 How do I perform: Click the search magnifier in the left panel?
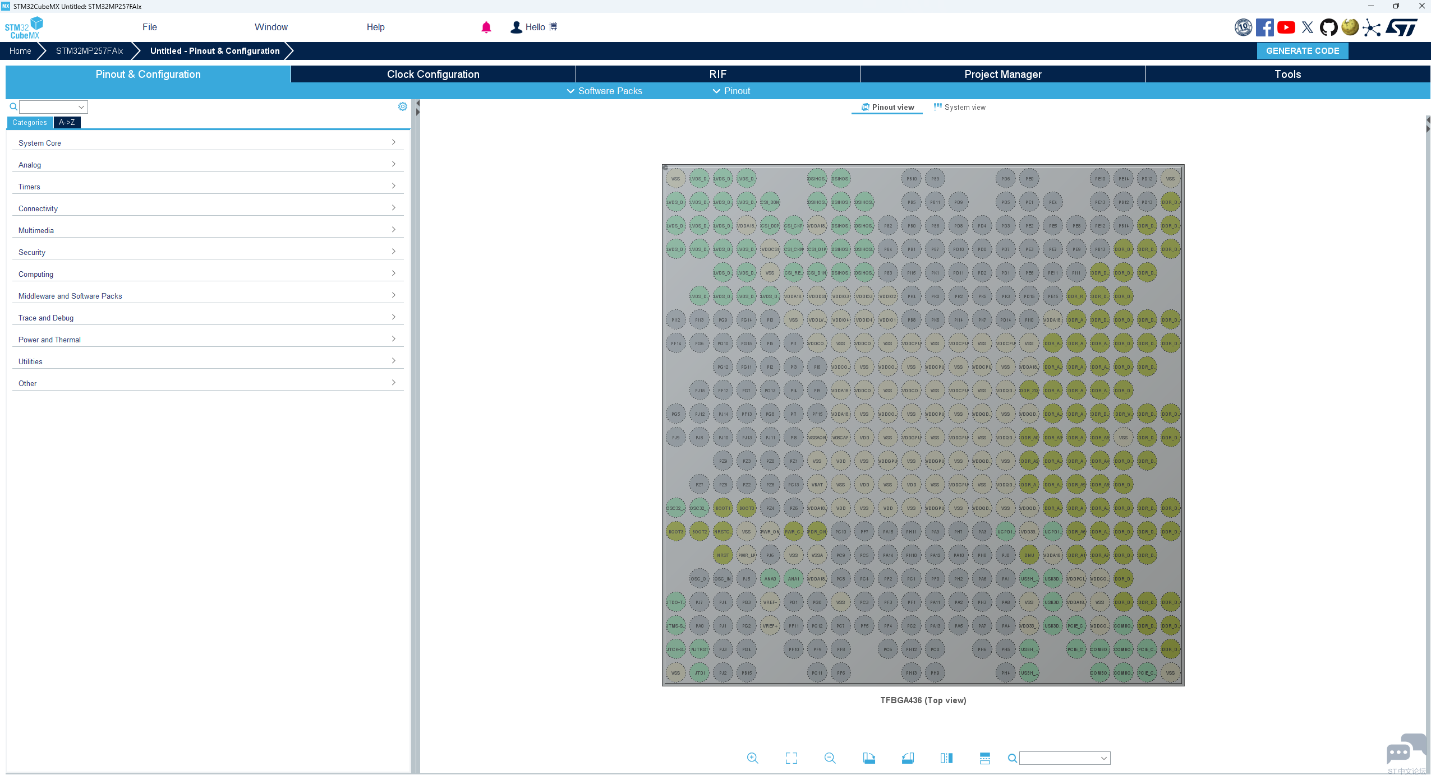[x=13, y=106]
